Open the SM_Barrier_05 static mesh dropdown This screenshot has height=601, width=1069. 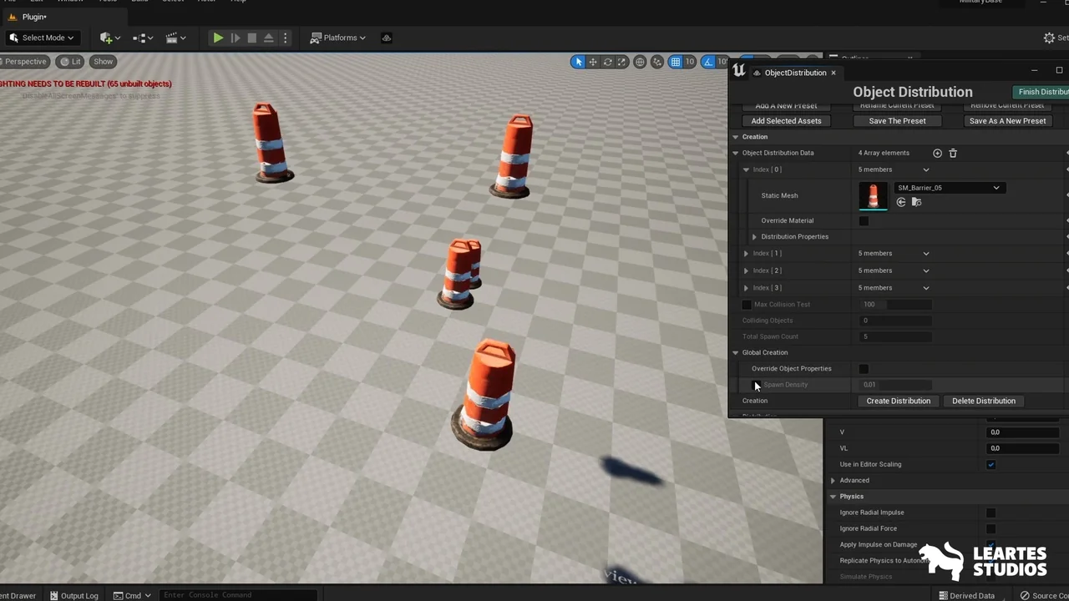pos(948,188)
